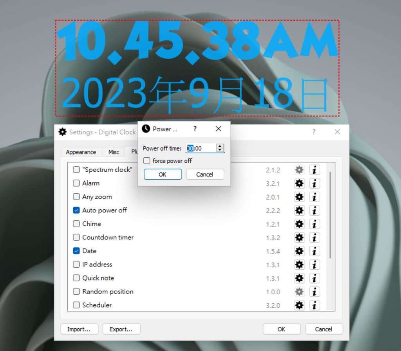Select the partially hidden Plugins tab
This screenshot has width=401, height=351.
[x=132, y=151]
